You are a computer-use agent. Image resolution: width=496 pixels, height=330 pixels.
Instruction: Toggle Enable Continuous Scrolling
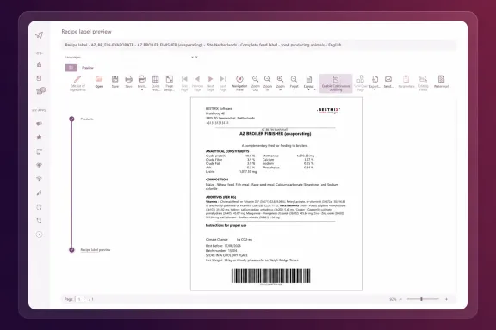point(336,83)
